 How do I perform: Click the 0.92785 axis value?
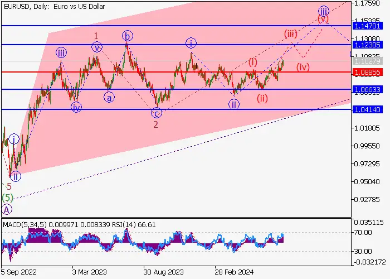click(x=367, y=200)
